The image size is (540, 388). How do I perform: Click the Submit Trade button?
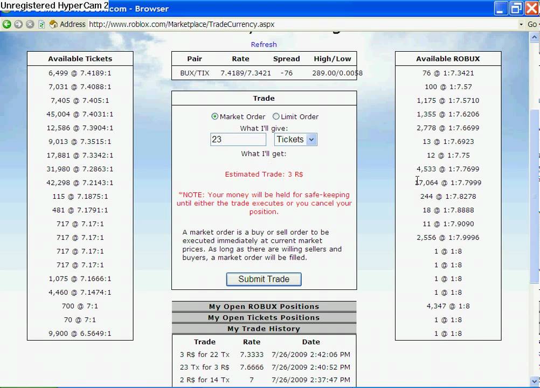coord(264,279)
